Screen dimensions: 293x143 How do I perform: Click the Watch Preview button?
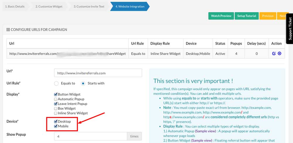221,16
